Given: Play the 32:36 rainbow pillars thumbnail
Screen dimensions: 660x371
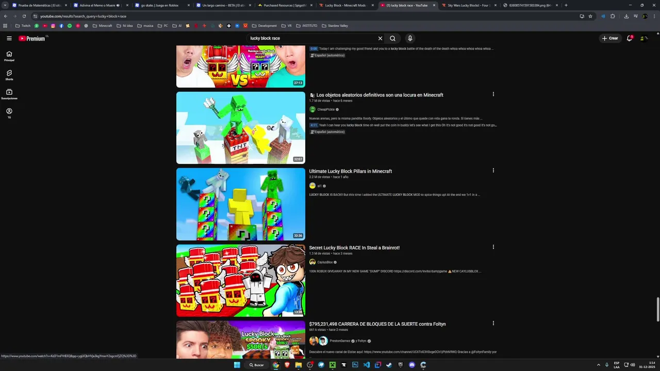Looking at the screenshot, I should tap(241, 204).
